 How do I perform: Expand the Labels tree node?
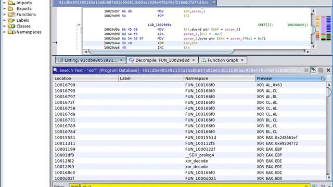5,20
